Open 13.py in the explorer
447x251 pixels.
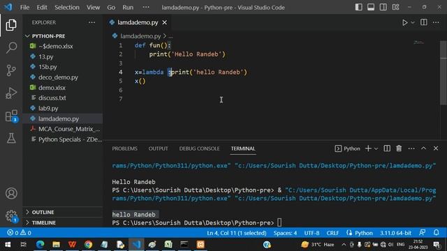(x=46, y=56)
